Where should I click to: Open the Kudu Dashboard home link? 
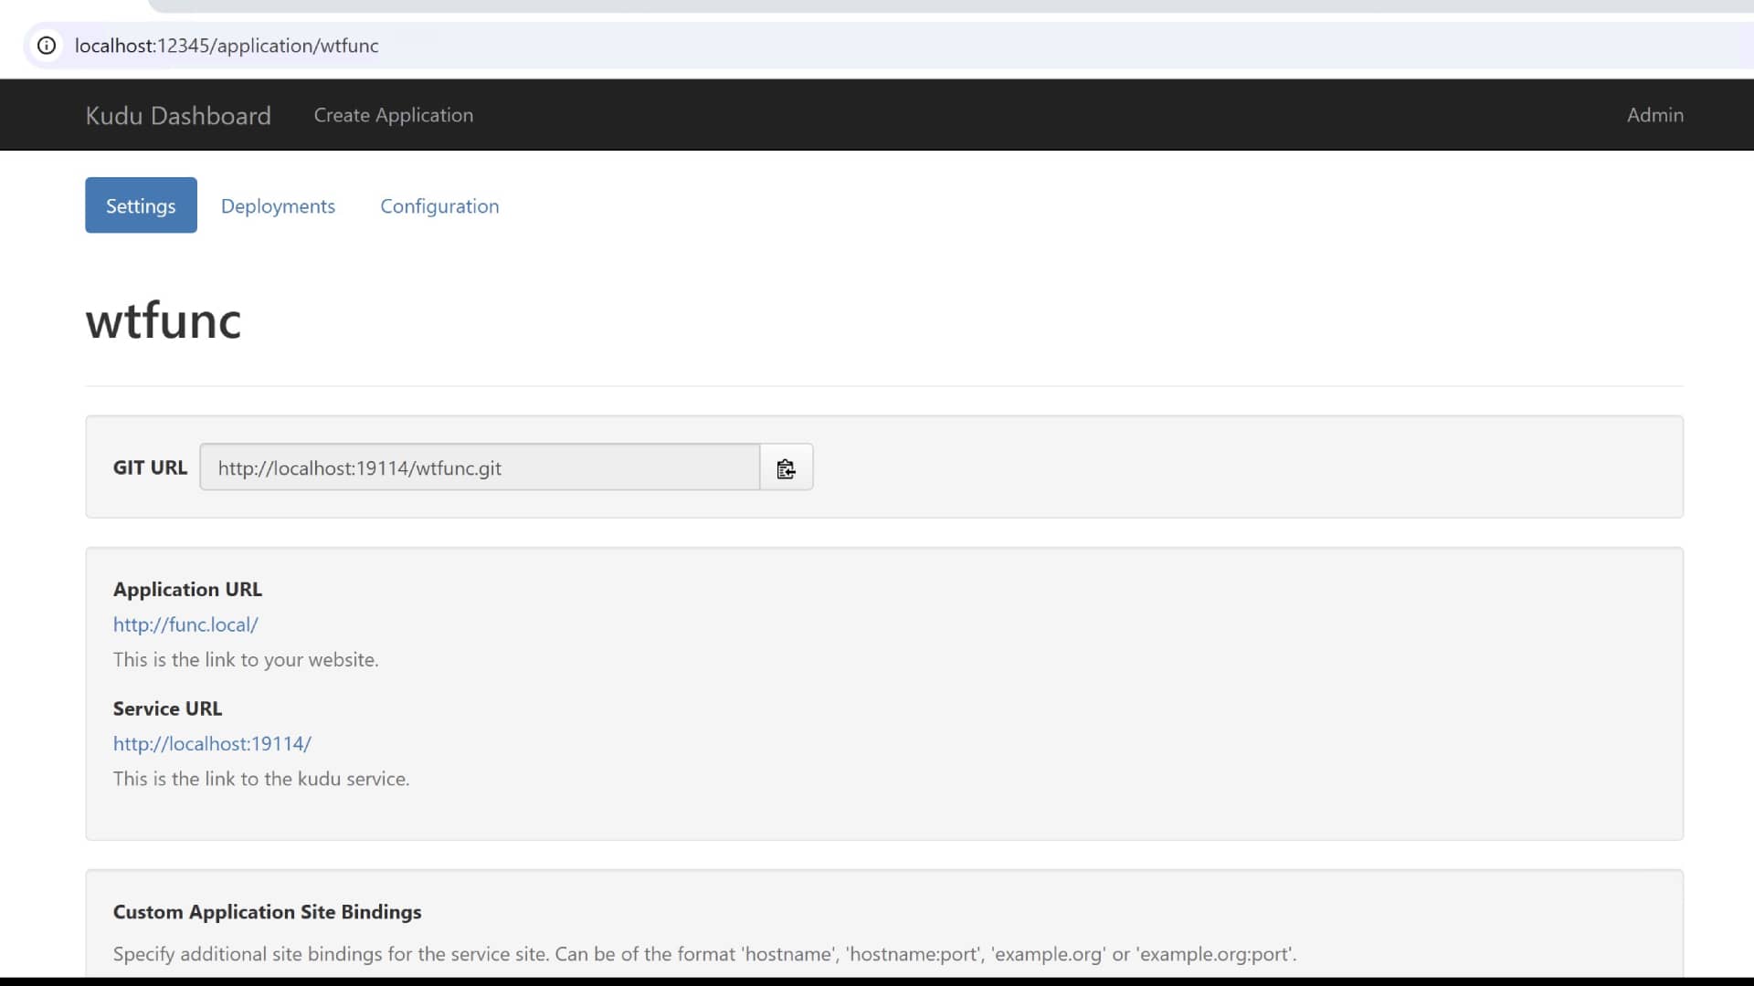click(178, 115)
